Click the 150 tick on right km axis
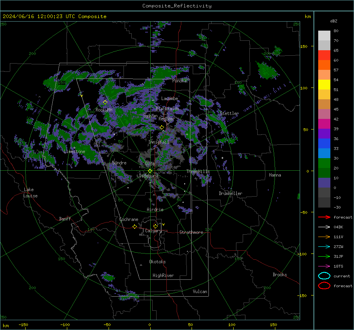The image size is (354, 330). 304,46
